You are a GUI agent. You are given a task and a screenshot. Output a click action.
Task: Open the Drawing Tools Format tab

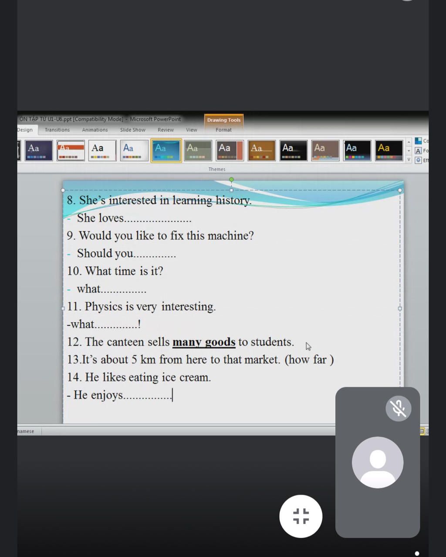coord(223,130)
